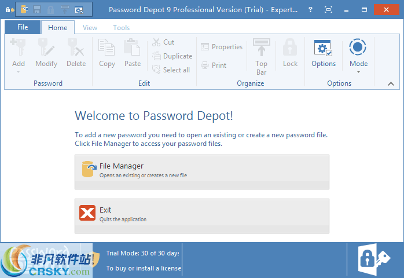This screenshot has width=404, height=278.
Task: Open the Tools tab
Action: [x=121, y=28]
